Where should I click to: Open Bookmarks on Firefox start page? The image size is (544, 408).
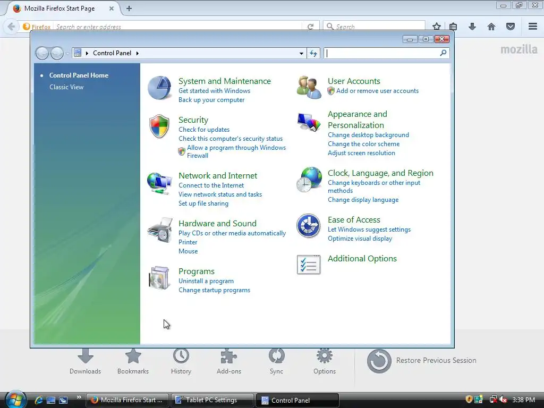click(x=133, y=361)
